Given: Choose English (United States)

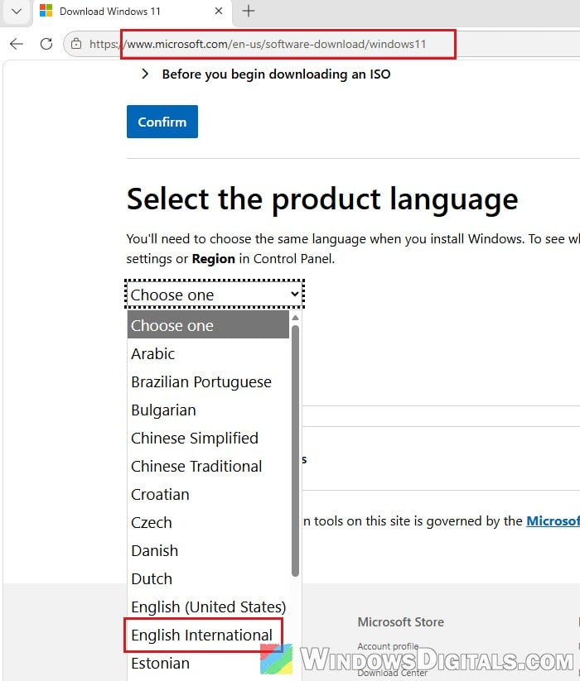Looking at the screenshot, I should click(208, 607).
